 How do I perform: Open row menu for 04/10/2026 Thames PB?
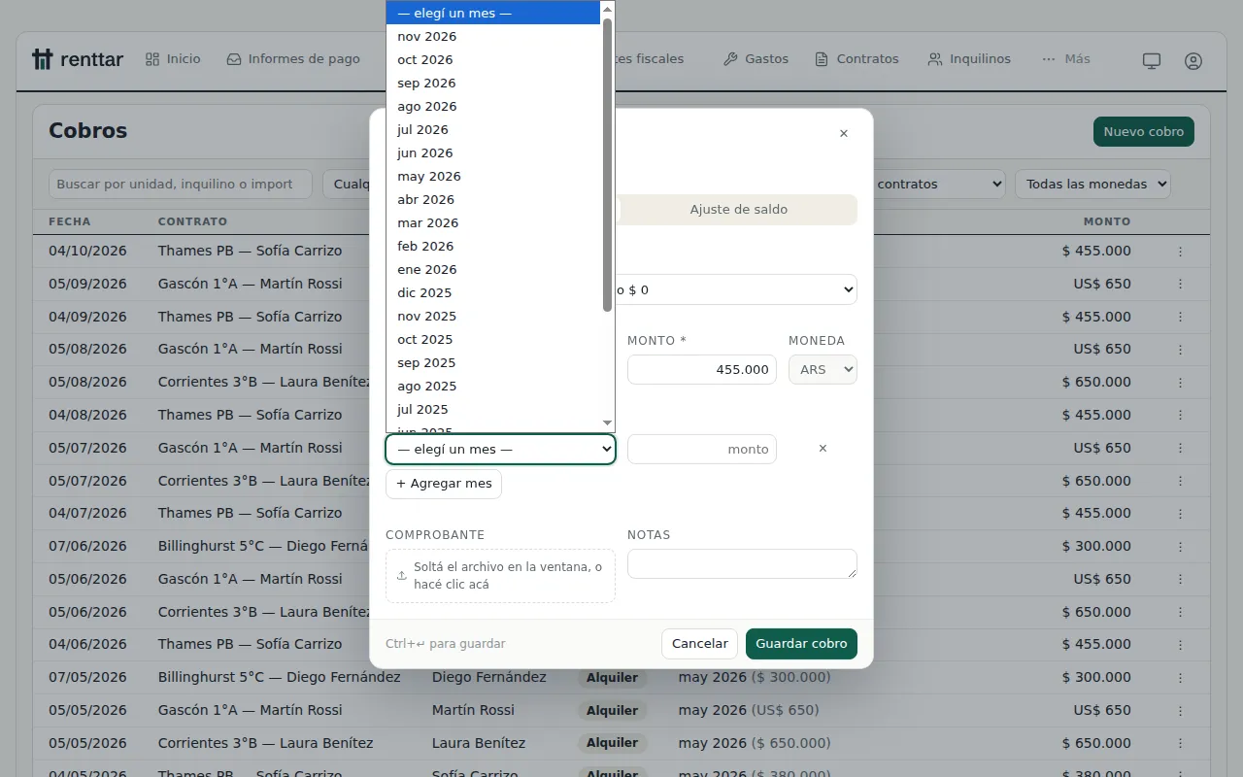point(1181,252)
